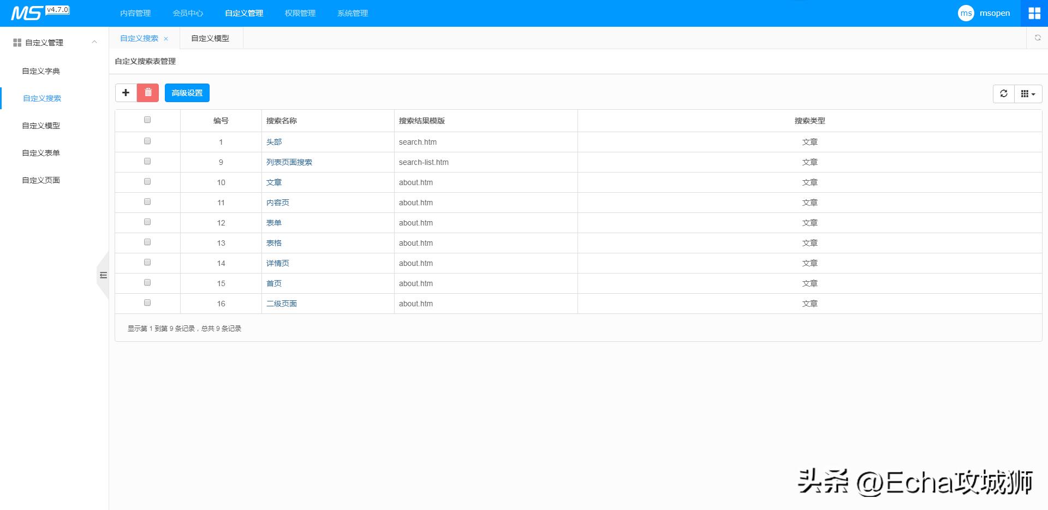The width and height of the screenshot is (1048, 510).
Task: Collapse the 自定义管理 sidebar section
Action: point(94,42)
